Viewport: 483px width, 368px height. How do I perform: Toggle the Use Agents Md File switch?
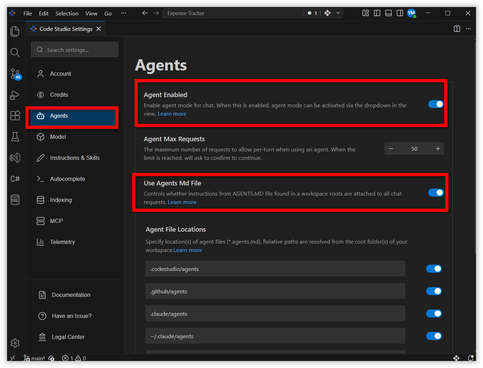coord(436,192)
